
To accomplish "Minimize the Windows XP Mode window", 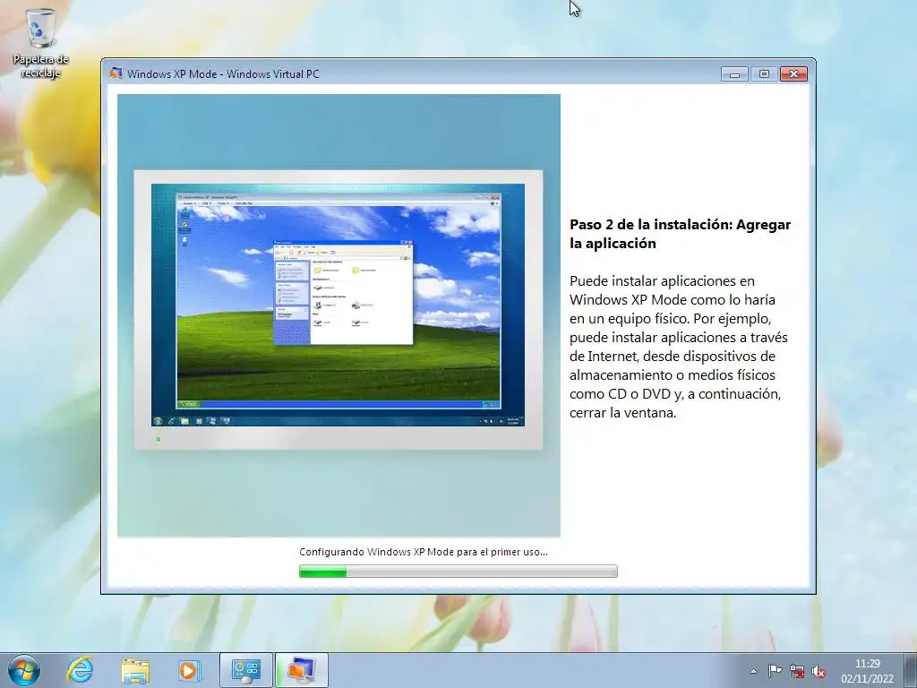I will 734,73.
